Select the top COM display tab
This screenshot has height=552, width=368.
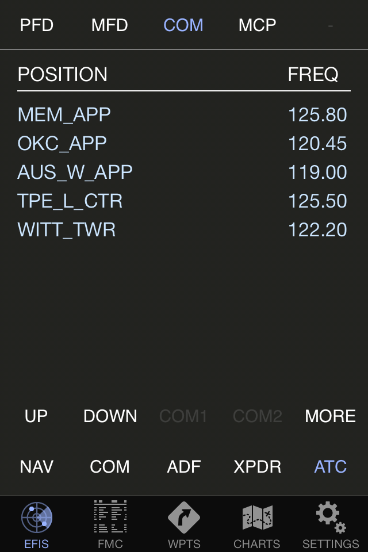[183, 25]
